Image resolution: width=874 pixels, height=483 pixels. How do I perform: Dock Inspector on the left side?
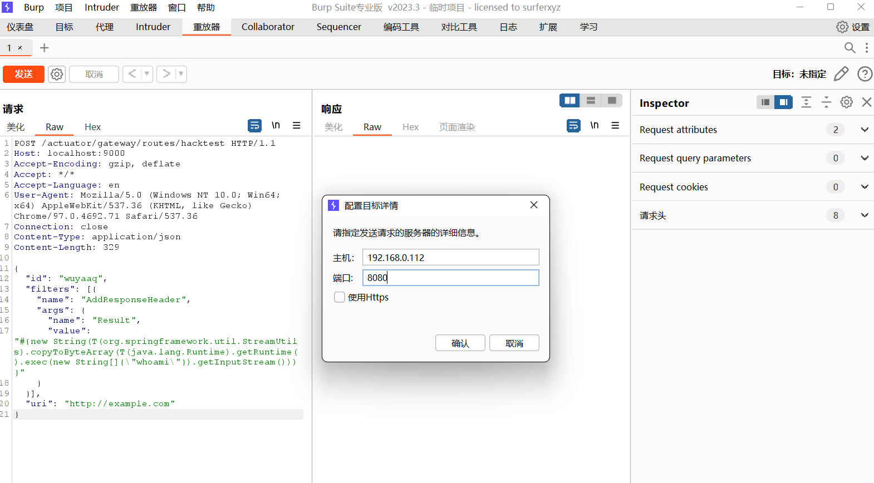point(765,102)
